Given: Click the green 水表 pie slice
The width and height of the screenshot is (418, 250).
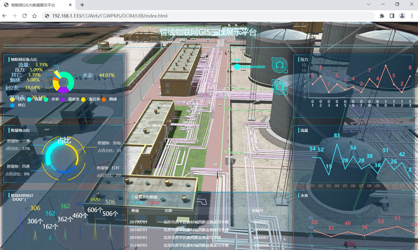Looking at the screenshot, I should pyautogui.click(x=71, y=81).
